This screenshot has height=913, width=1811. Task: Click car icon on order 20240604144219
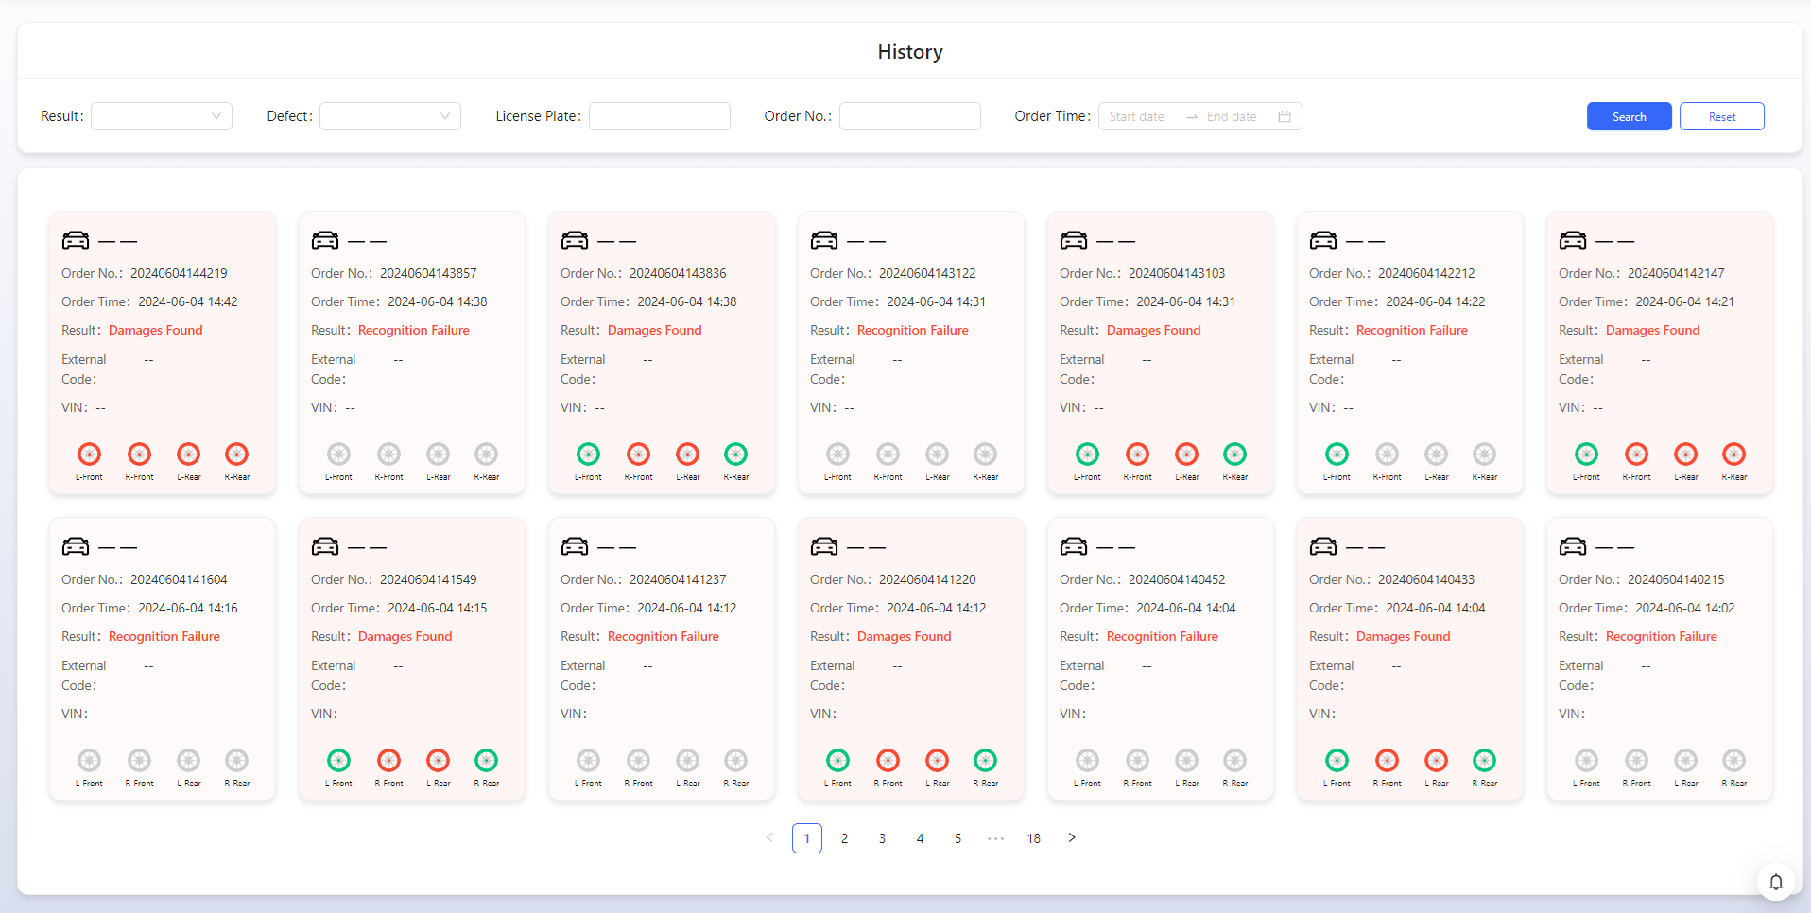click(76, 240)
